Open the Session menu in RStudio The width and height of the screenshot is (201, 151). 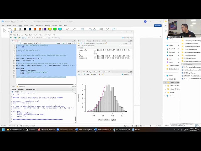31,35
